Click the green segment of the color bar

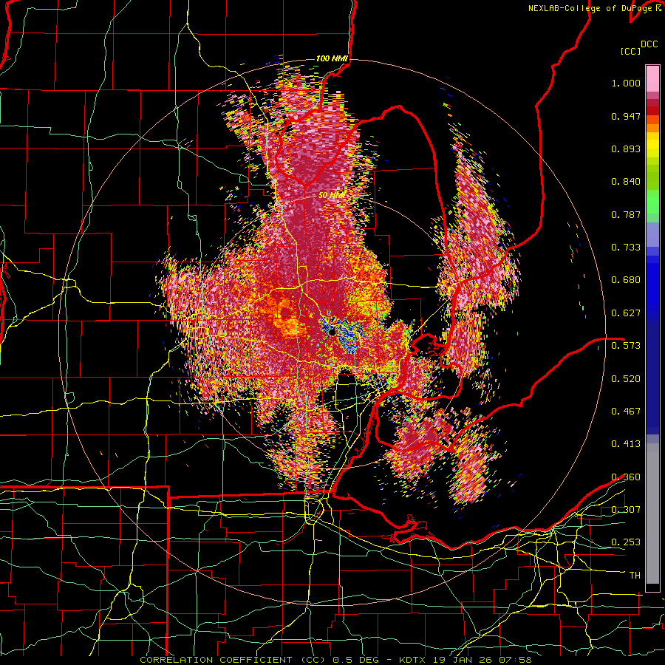coord(652,205)
